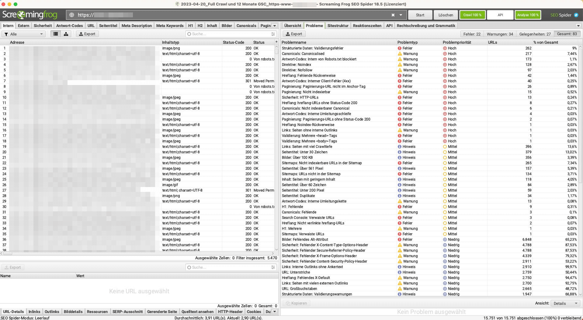Select Seitentitel: Duplikate issue row
The height and width of the screenshot is (320, 583).
point(429,196)
